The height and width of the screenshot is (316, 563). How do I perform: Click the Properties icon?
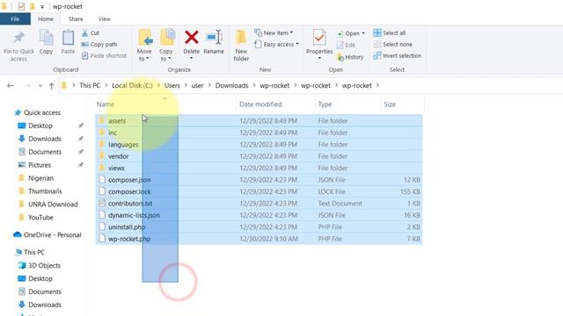click(319, 38)
